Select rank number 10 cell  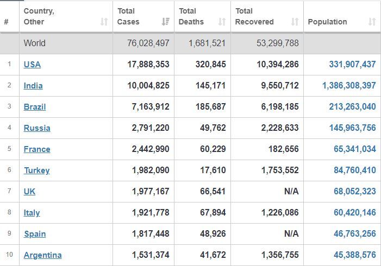[9, 255]
